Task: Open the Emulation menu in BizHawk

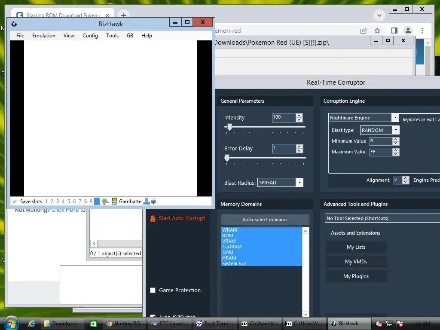Action: point(44,36)
